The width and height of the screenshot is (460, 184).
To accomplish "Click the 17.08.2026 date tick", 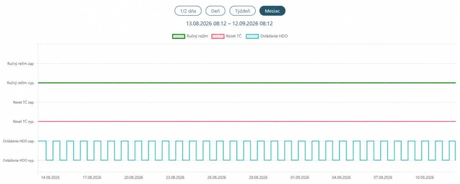I will click(x=92, y=177).
